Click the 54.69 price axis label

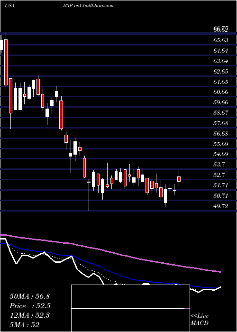click(x=221, y=154)
